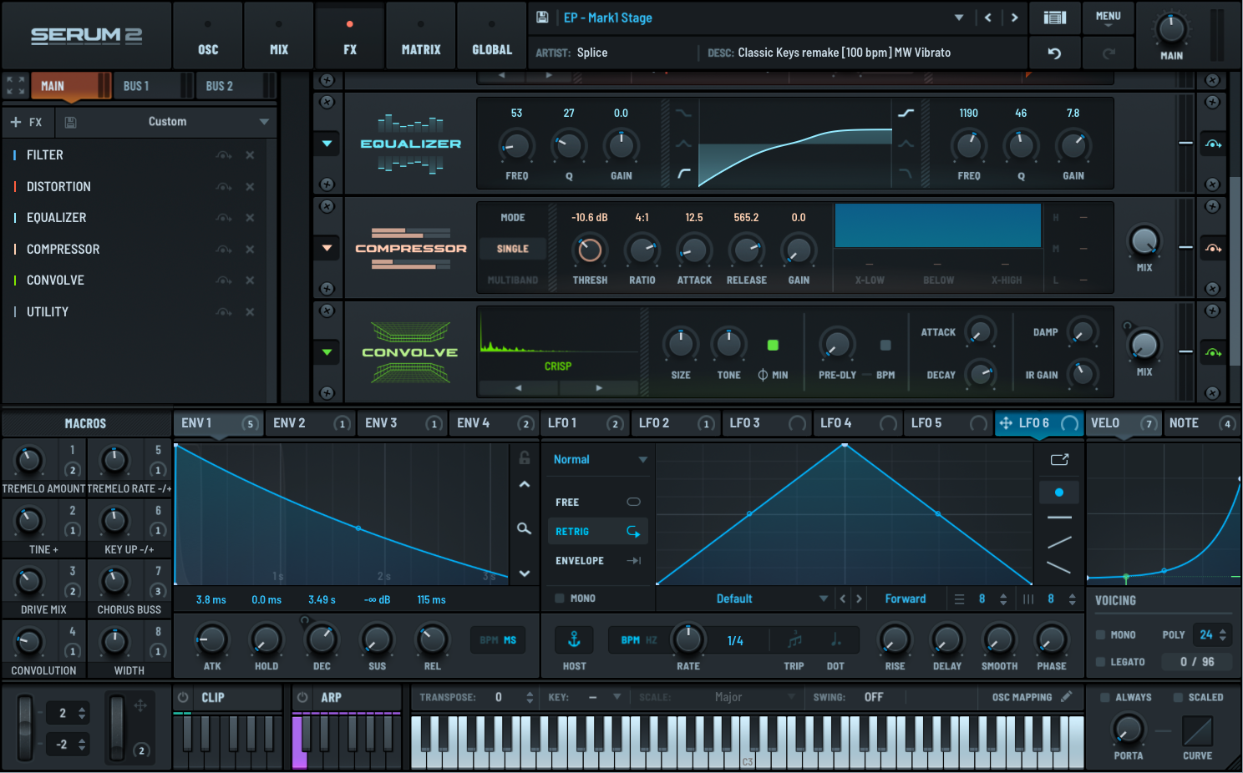Viewport: 1243px width, 773px height.
Task: Open the Custom FX preset dropdown
Action: [264, 122]
